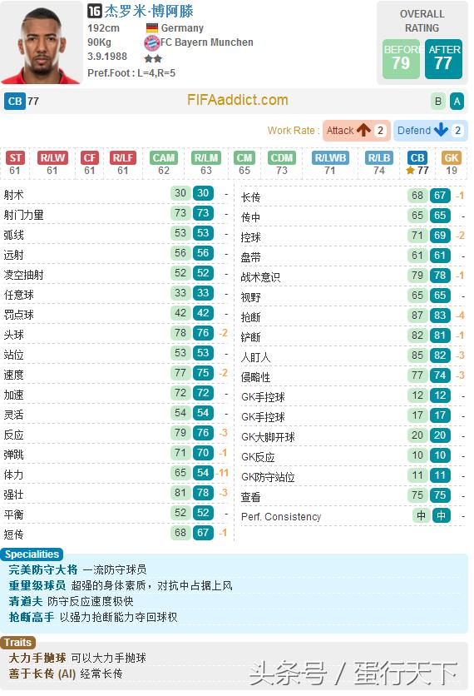Click the German flag icon
The width and height of the screenshot is (474, 696).
tap(151, 28)
